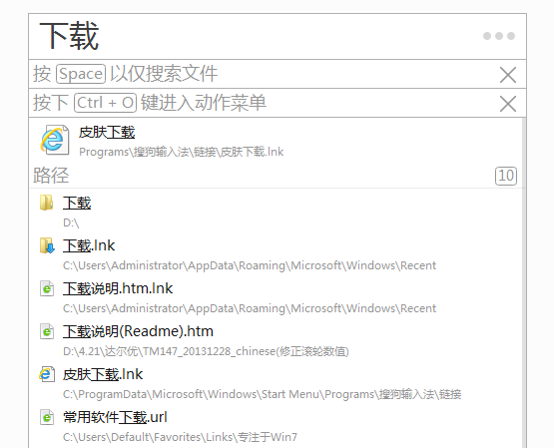Click the 10 result count badge
554x448 pixels.
click(506, 176)
